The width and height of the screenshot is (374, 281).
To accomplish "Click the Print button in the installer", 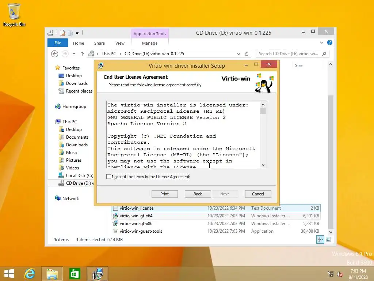I will coord(165,194).
